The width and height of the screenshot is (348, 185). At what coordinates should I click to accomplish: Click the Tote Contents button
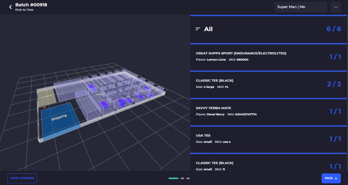(22, 178)
